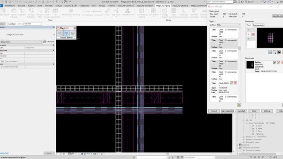The width and height of the screenshot is (283, 159).
Task: Select '59 - 1. floor' in Project Browser
Action: [256, 131]
